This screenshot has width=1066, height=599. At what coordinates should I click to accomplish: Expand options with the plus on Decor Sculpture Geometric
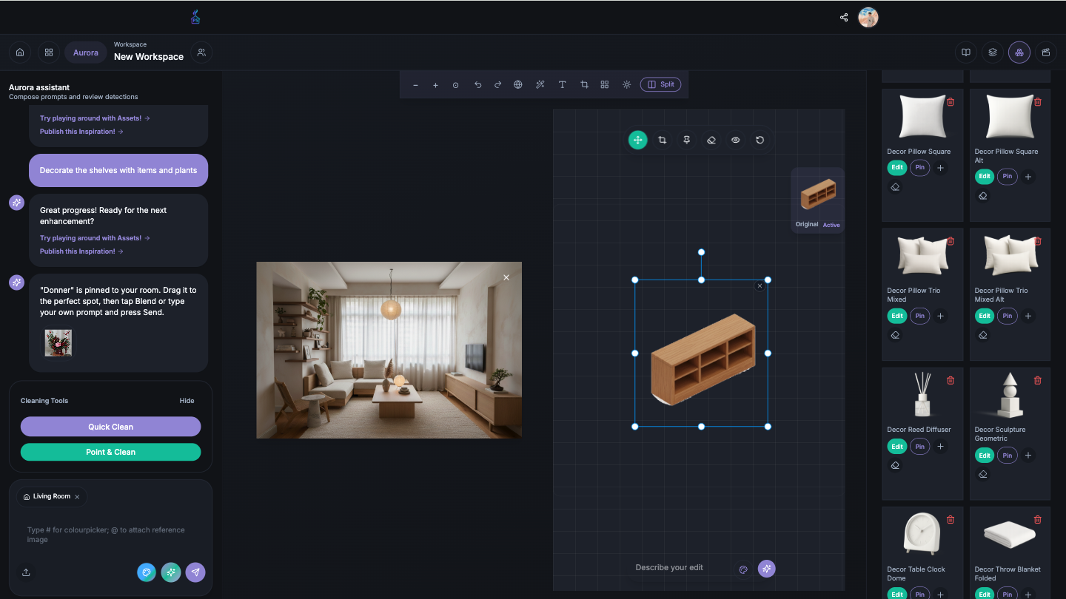tap(1028, 455)
